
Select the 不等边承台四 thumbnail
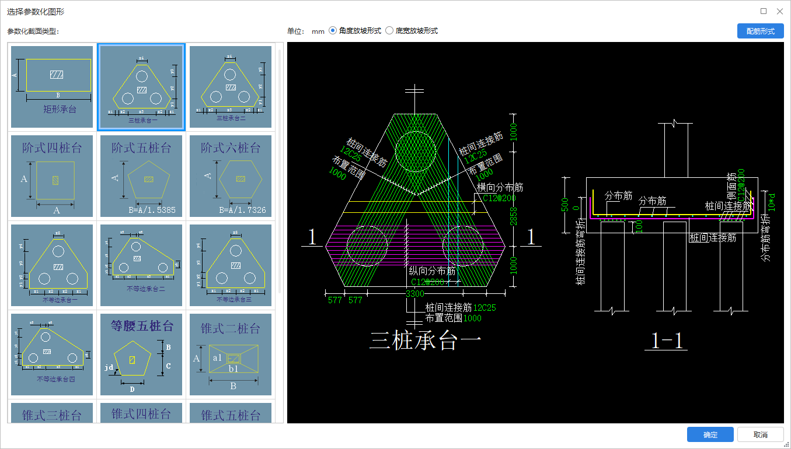click(52, 355)
